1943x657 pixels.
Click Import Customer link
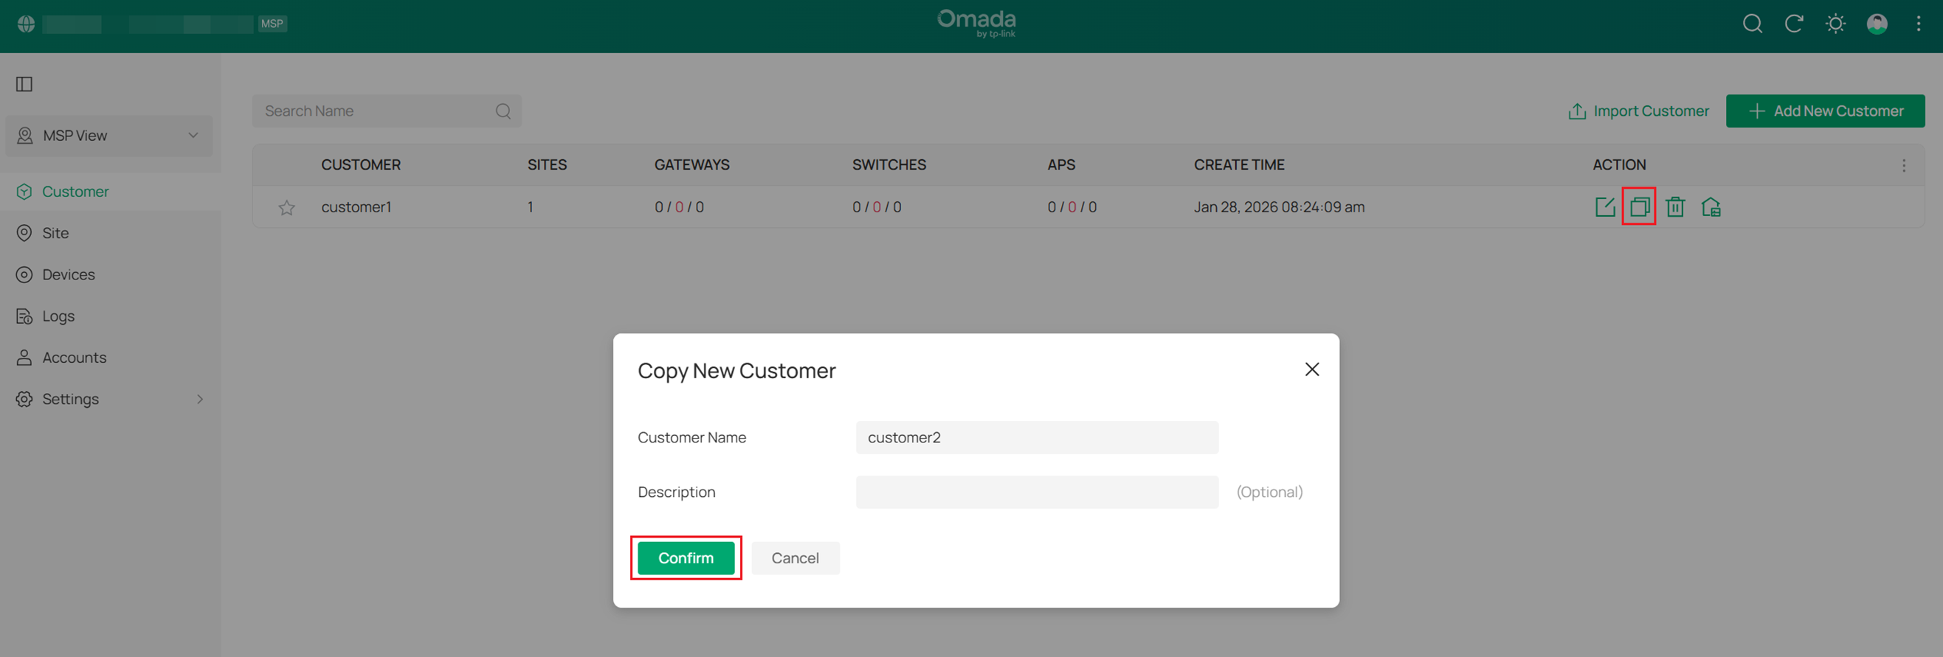(x=1638, y=111)
